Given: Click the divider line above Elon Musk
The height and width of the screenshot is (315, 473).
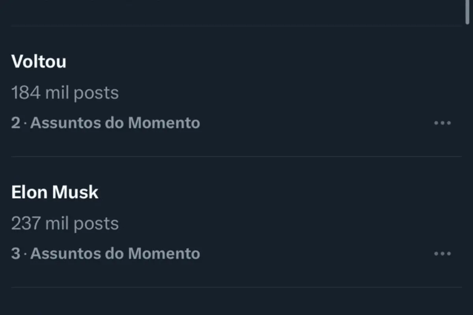Looking at the screenshot, I should pyautogui.click(x=236, y=157).
